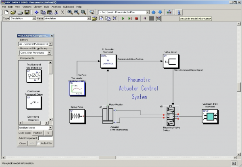Click the blue up-arrow level navigation icon
The height and width of the screenshot is (167, 242).
[x=153, y=12]
